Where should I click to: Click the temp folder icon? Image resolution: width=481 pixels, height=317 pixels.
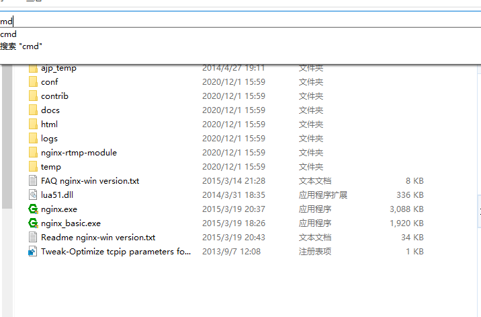(33, 167)
